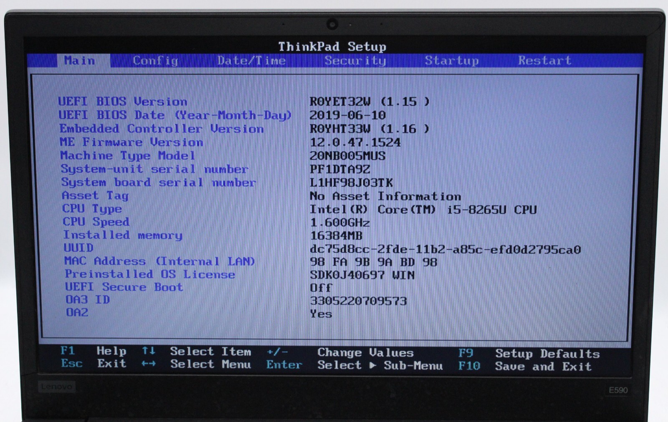Click Machine Type Model label
This screenshot has width=668, height=422.
(x=128, y=156)
